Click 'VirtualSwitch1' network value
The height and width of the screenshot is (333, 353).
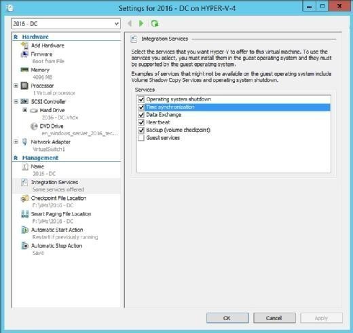click(x=49, y=150)
